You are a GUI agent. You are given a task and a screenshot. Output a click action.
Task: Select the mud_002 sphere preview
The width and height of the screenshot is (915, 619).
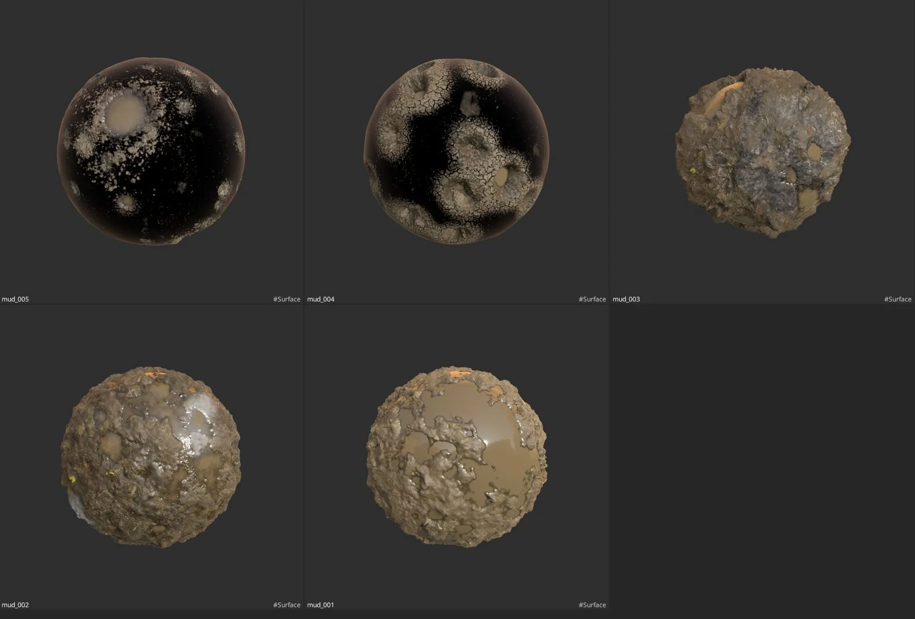pyautogui.click(x=151, y=458)
